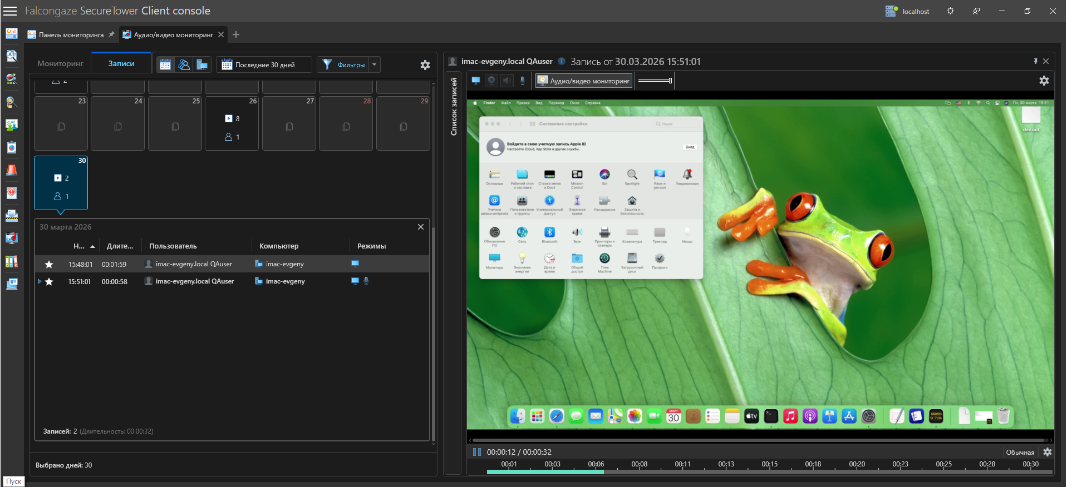Select day 26 in the calendar
Viewport: 1067px width, 487px height.
232,123
